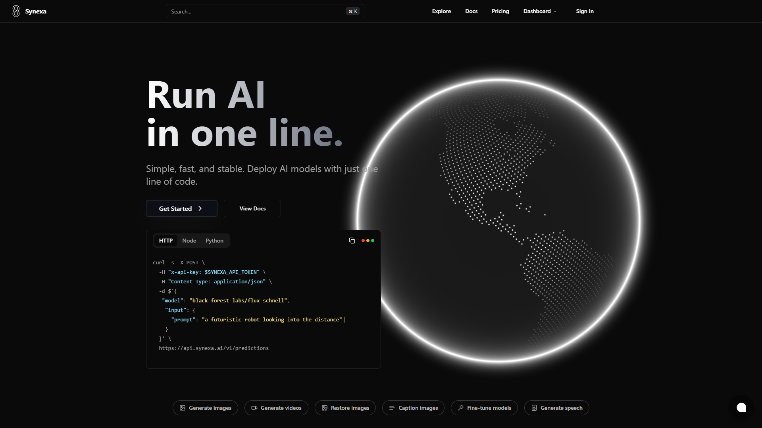Click the "Simple, fast, and stable" subtitle
The image size is (762, 428).
pos(262,175)
